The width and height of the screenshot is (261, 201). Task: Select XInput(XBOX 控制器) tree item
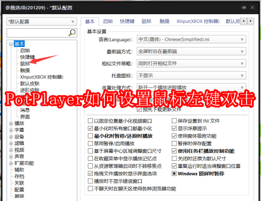(x=42, y=77)
